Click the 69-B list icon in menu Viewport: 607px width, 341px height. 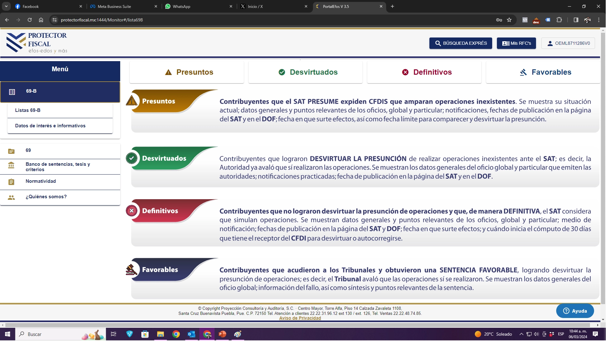coord(12,92)
